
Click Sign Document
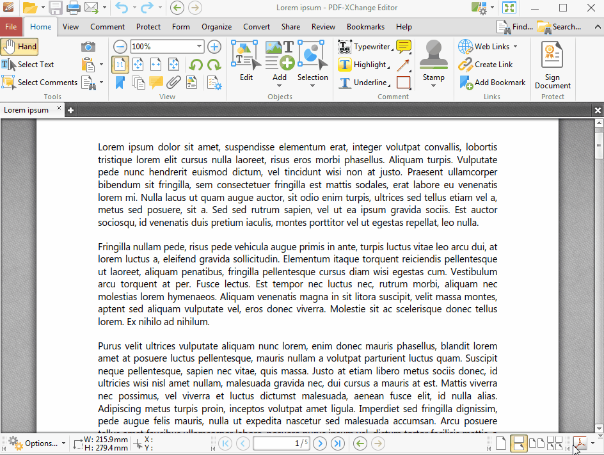[552, 65]
